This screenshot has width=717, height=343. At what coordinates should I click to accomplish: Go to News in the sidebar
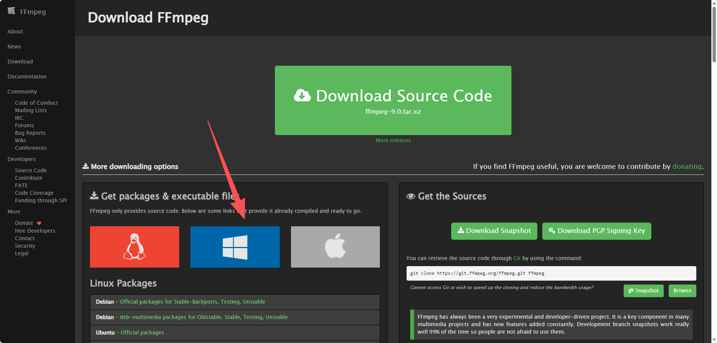[x=14, y=47]
